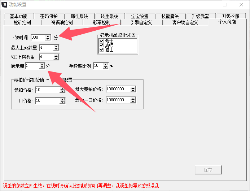Image resolution: width=250 pixels, height=191 pixels.
Task: Decrease 一口价格 with the down arrow
Action: tap(62, 102)
